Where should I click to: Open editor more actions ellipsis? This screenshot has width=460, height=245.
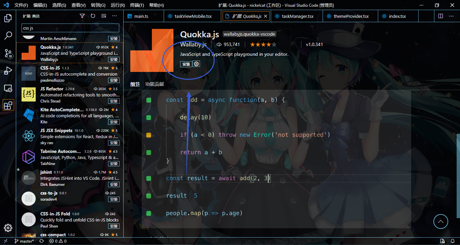pyautogui.click(x=451, y=16)
